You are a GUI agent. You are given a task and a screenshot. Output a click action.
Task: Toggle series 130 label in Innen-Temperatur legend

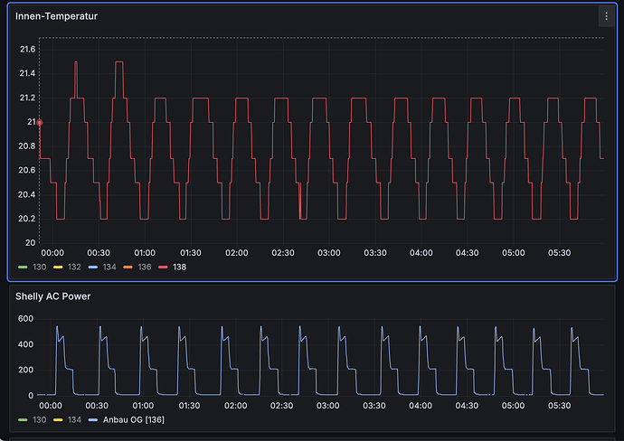(39, 267)
